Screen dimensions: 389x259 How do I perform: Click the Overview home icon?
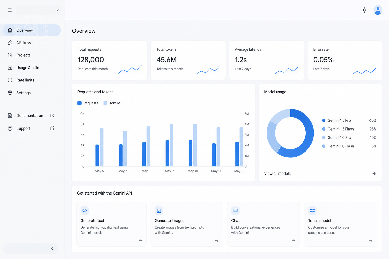(10, 30)
